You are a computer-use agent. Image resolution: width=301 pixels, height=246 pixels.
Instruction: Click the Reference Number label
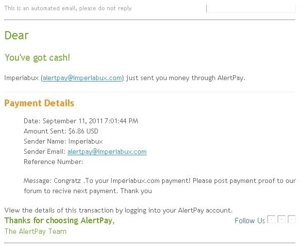pyautogui.click(x=53, y=162)
